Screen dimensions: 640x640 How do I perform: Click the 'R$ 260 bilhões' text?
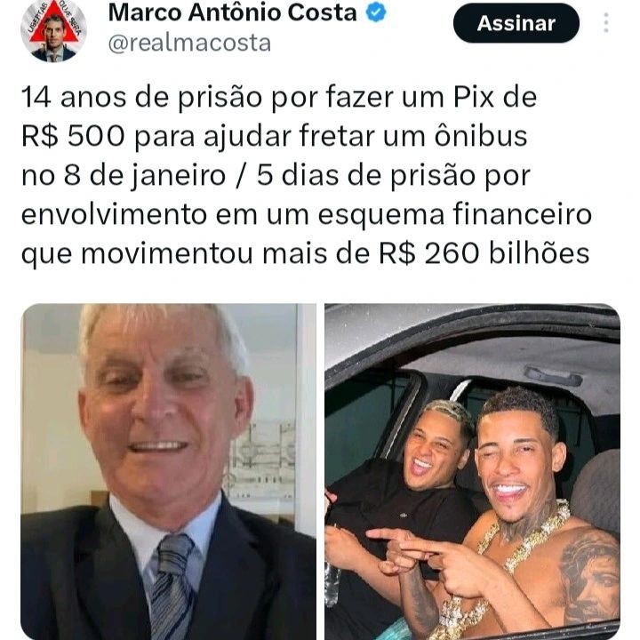pyautogui.click(x=484, y=253)
